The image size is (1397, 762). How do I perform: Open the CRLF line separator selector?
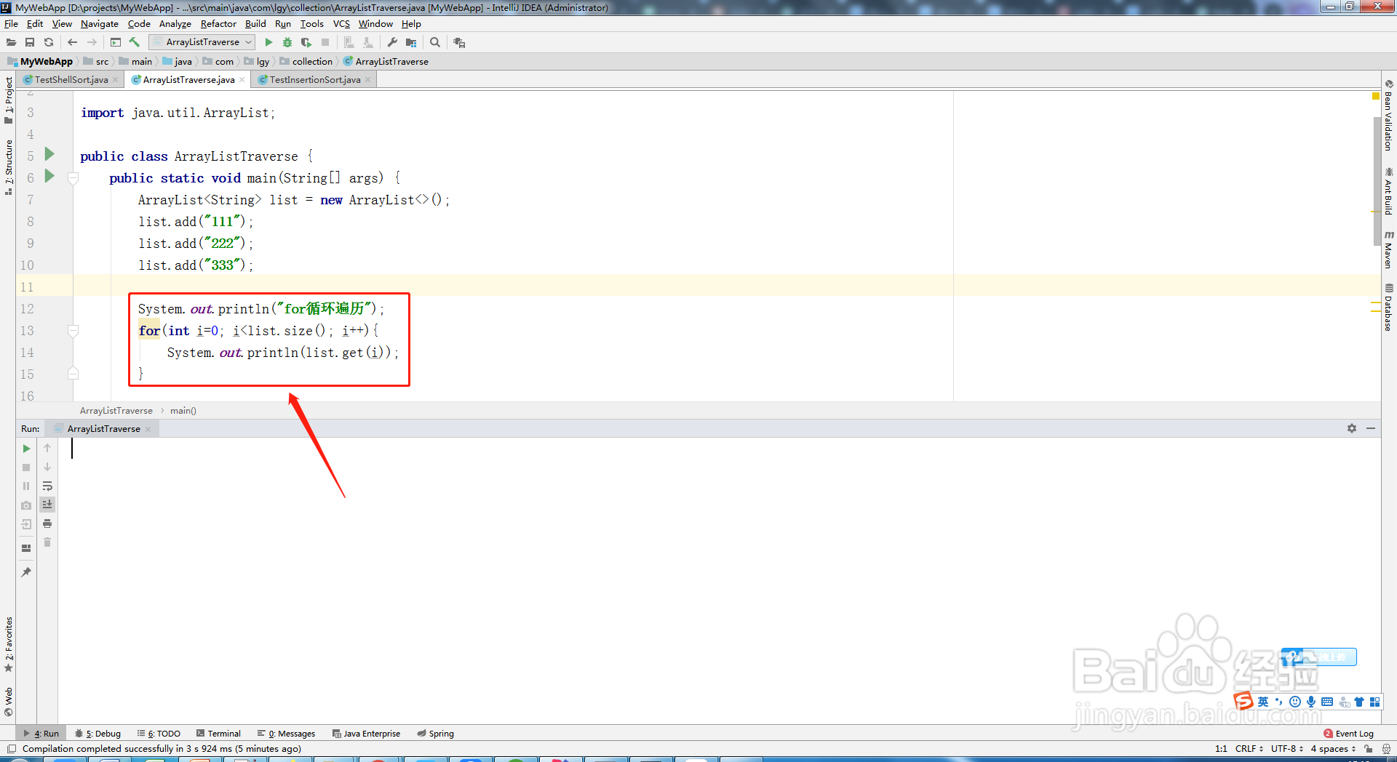point(1249,748)
